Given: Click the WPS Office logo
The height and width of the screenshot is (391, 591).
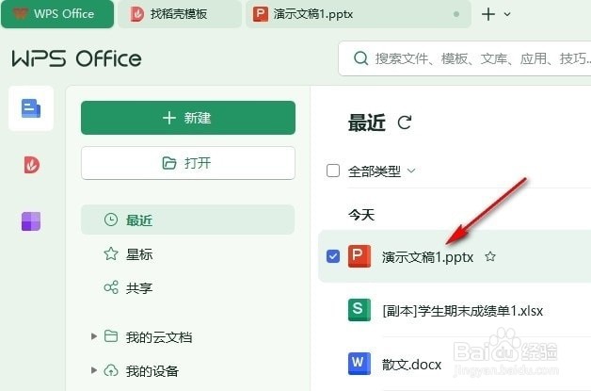Looking at the screenshot, I should [x=76, y=58].
